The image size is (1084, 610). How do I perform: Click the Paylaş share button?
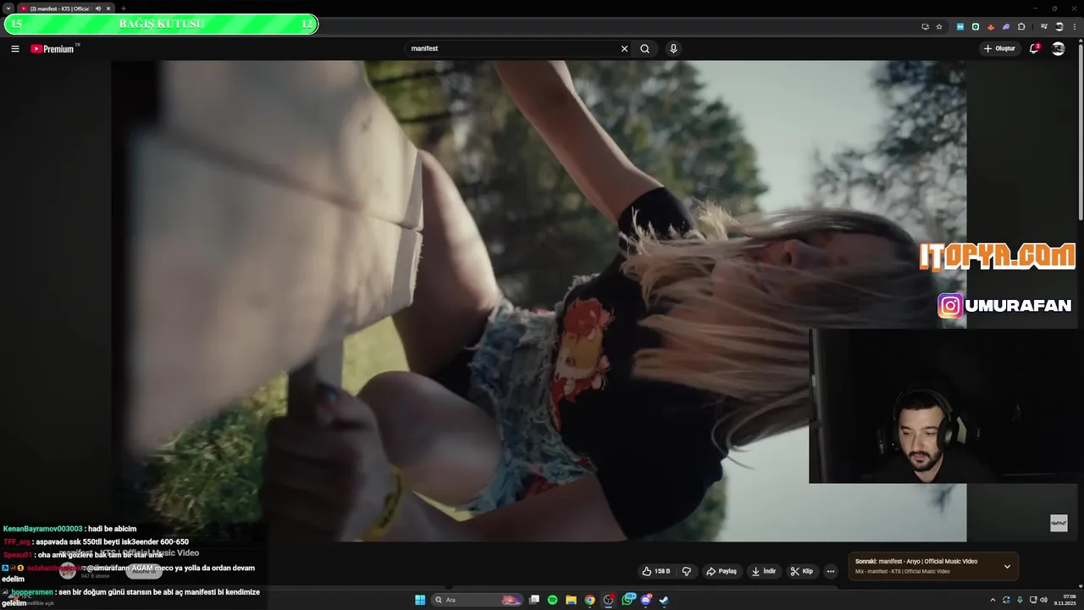pos(722,571)
